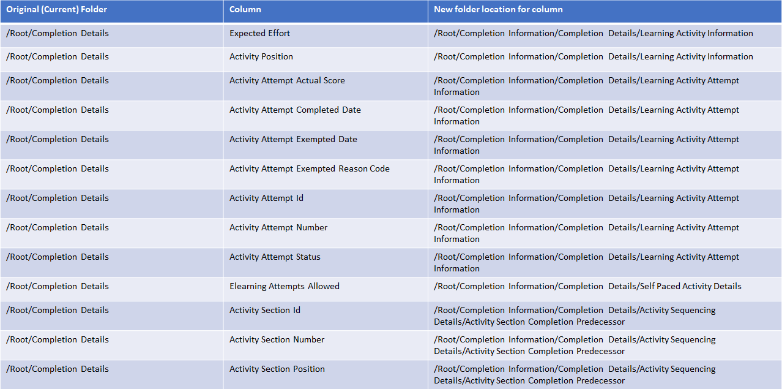Click "Elearning Attempts Allowed" cell
Screen dimensions: 782x389
pos(285,287)
